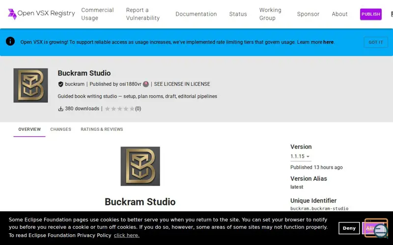This screenshot has height=245, width=393.
Task: Open the About nav link
Action: click(x=339, y=14)
